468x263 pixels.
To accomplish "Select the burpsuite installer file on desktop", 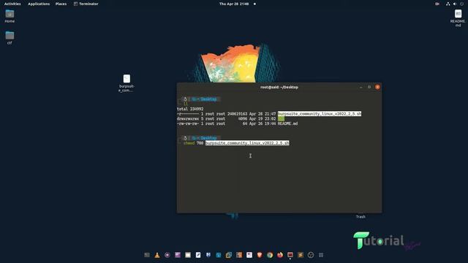I will pyautogui.click(x=127, y=83).
